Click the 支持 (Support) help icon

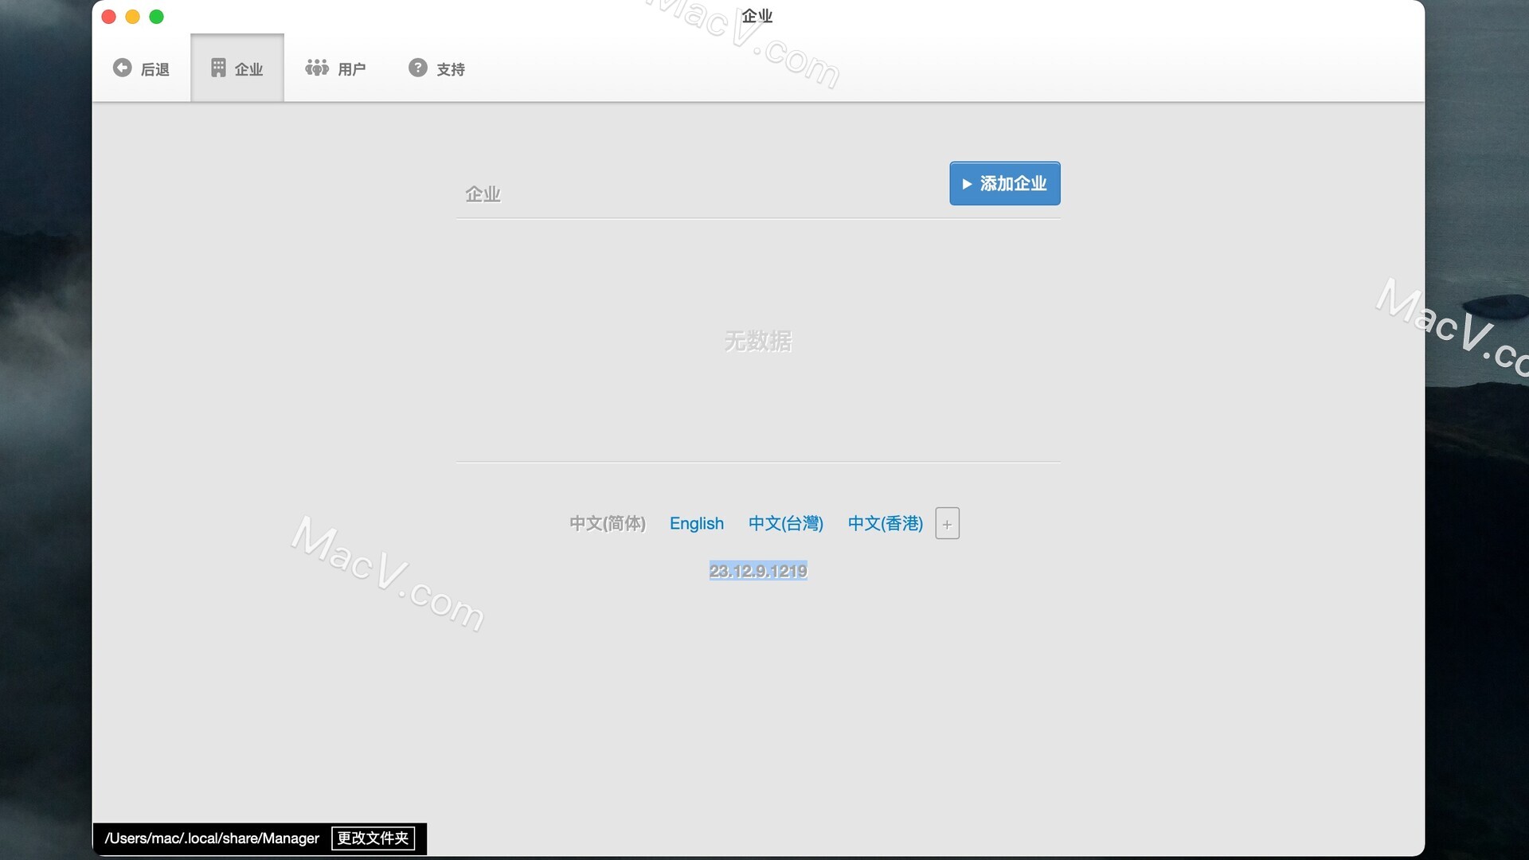tap(416, 66)
